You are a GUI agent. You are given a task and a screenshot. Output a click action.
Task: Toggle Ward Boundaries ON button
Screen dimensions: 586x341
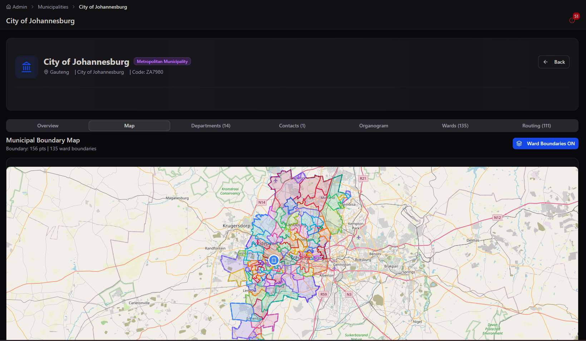pyautogui.click(x=545, y=143)
